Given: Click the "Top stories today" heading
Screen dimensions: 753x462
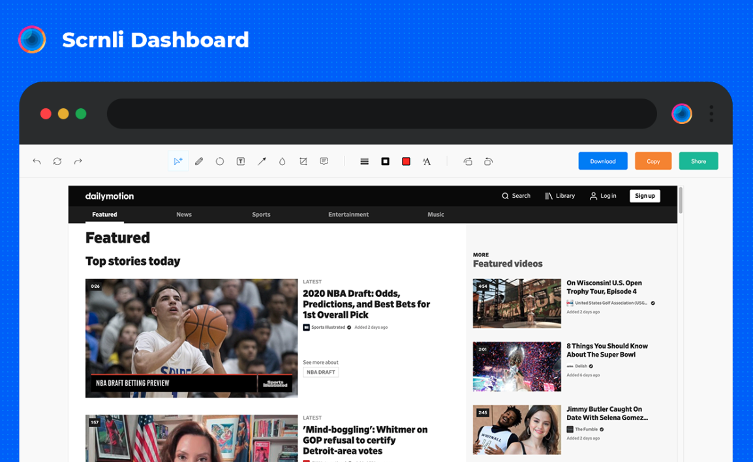Looking at the screenshot, I should pos(133,261).
